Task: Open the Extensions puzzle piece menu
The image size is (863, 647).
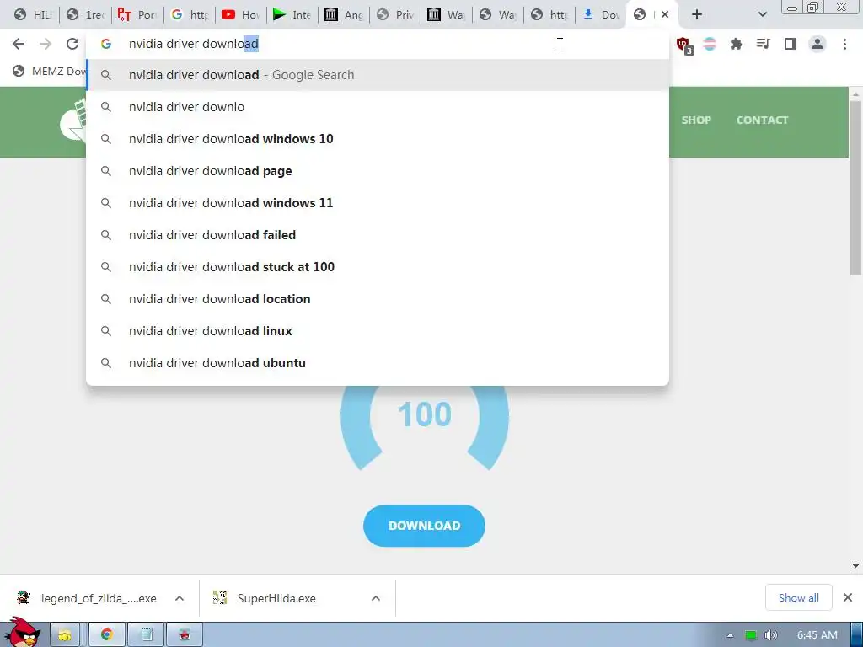Action: (737, 44)
